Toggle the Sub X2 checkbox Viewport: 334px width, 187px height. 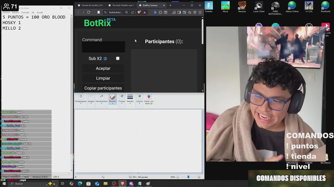click(118, 58)
